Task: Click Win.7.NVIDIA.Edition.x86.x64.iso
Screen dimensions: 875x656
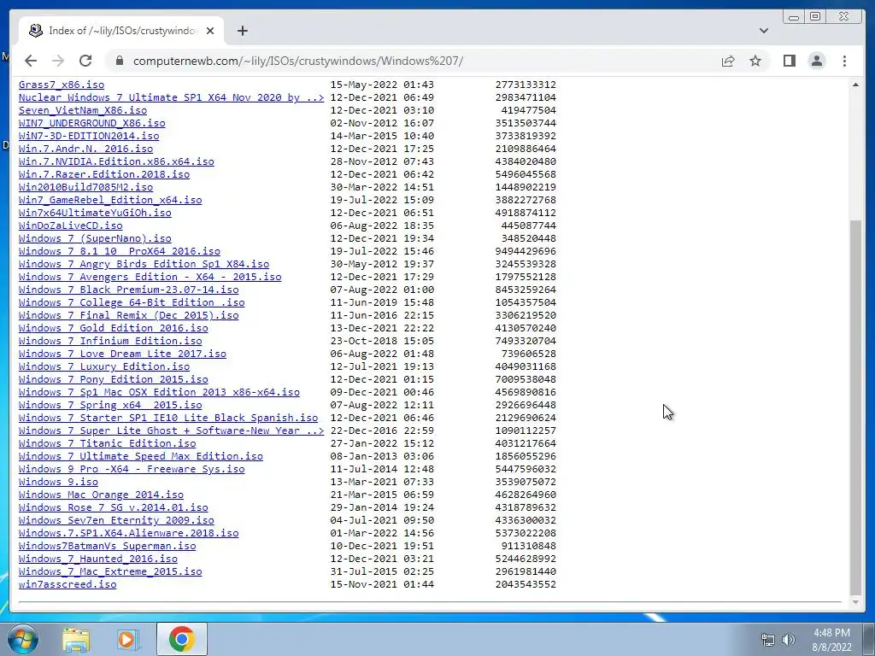Action: pyautogui.click(x=116, y=161)
